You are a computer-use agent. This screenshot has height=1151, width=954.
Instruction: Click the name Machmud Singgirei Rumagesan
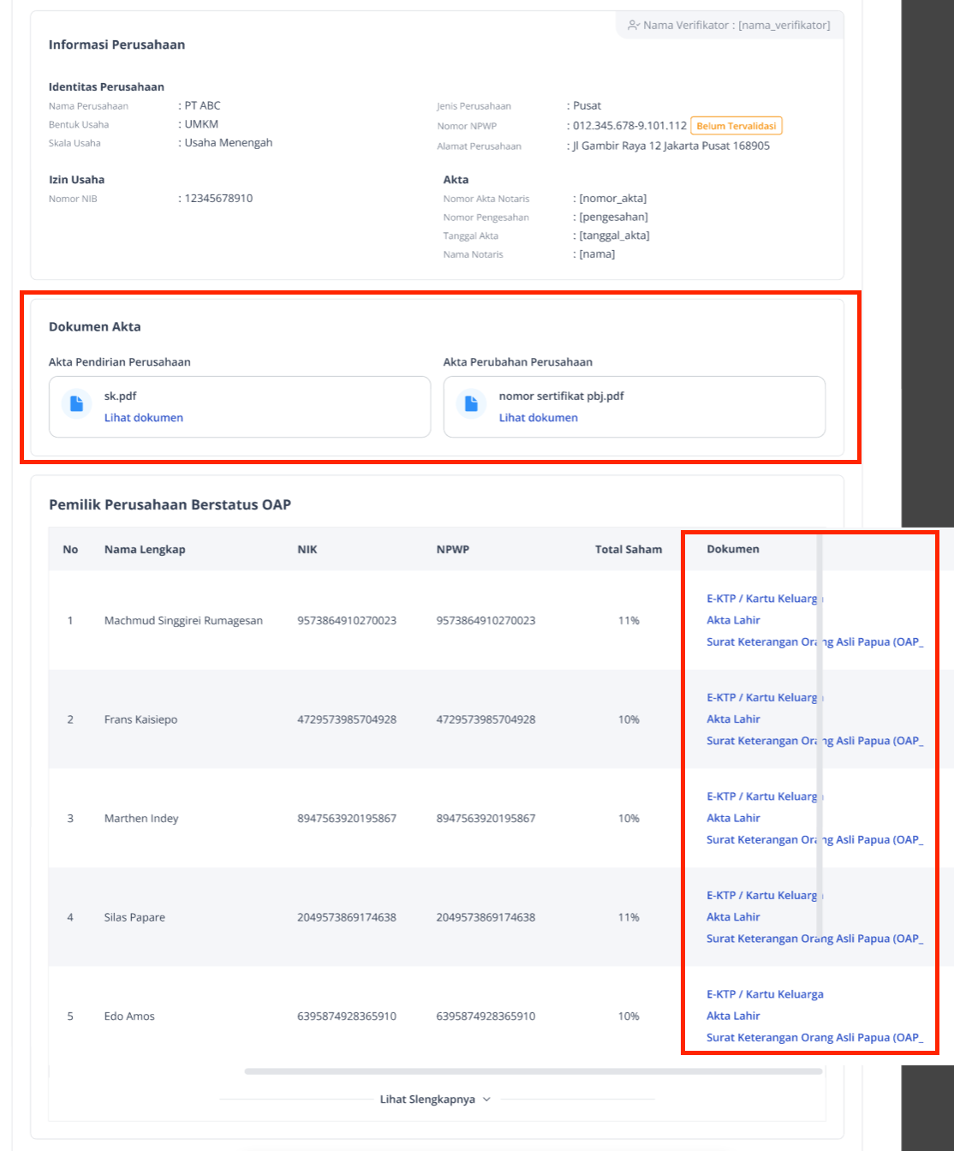click(183, 621)
